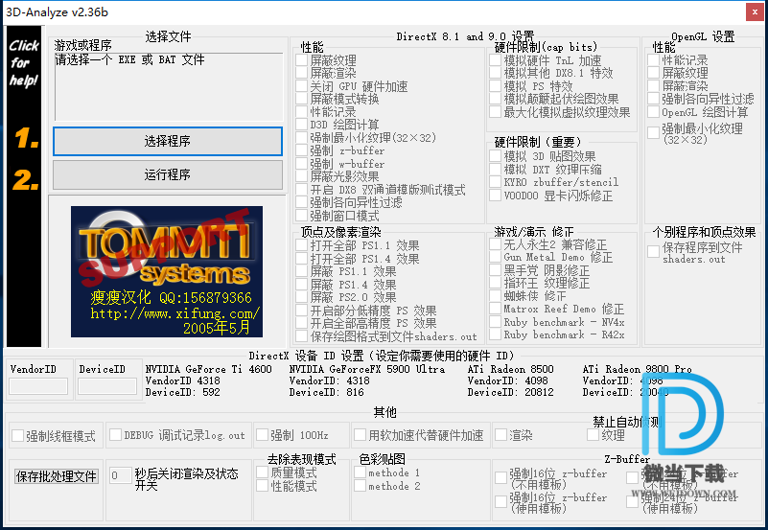Toggle OpenGL 绘图计算 checkbox
768x530 pixels.
point(653,112)
